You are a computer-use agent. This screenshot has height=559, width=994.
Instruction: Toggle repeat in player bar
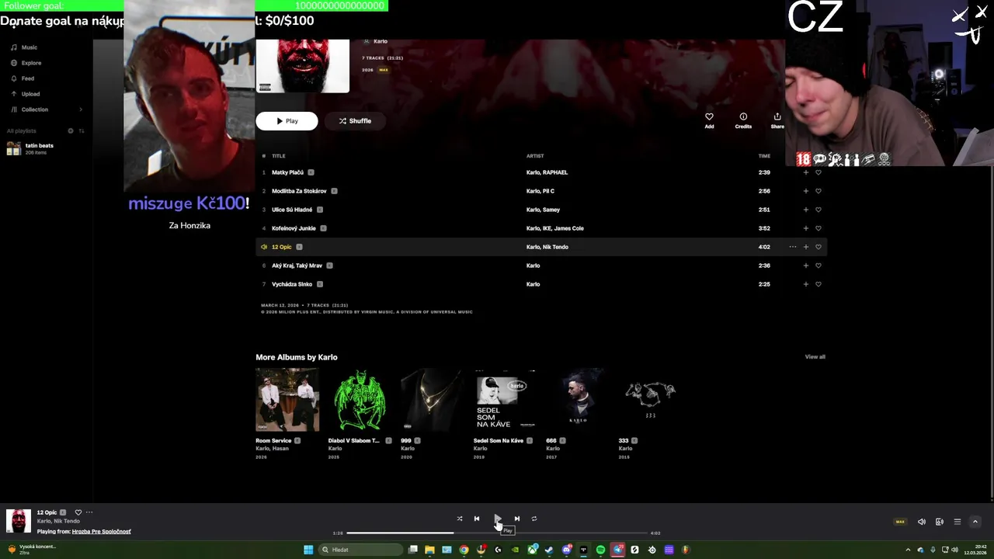(534, 519)
